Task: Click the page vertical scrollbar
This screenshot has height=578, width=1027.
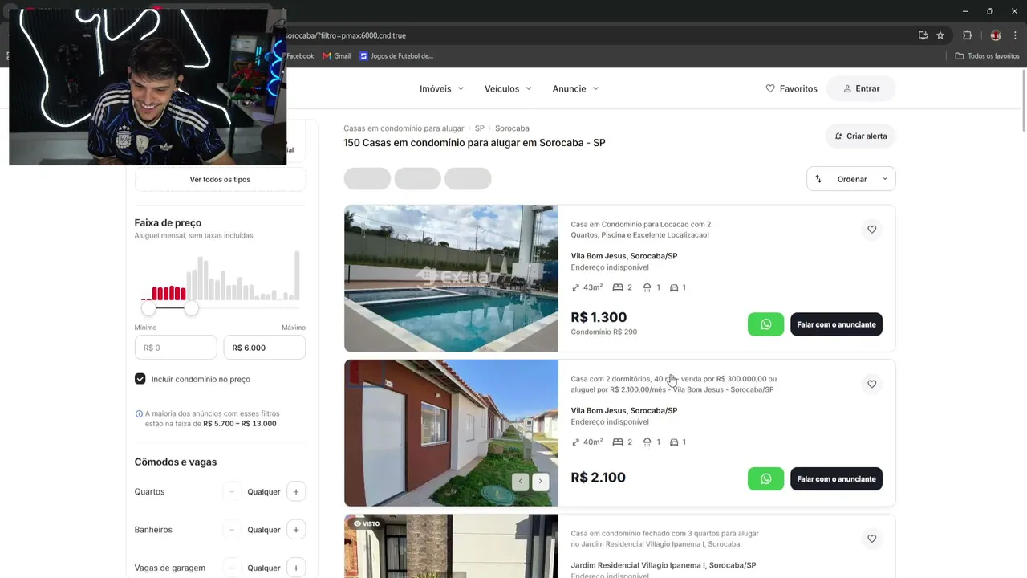Action: (1023, 100)
